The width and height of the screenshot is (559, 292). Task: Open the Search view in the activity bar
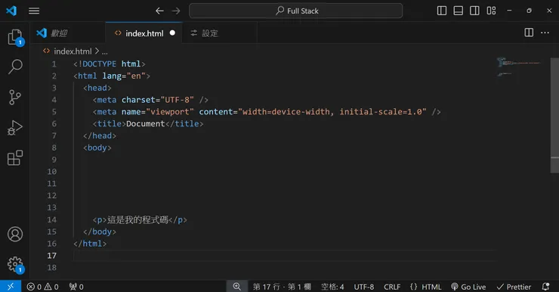click(15, 67)
